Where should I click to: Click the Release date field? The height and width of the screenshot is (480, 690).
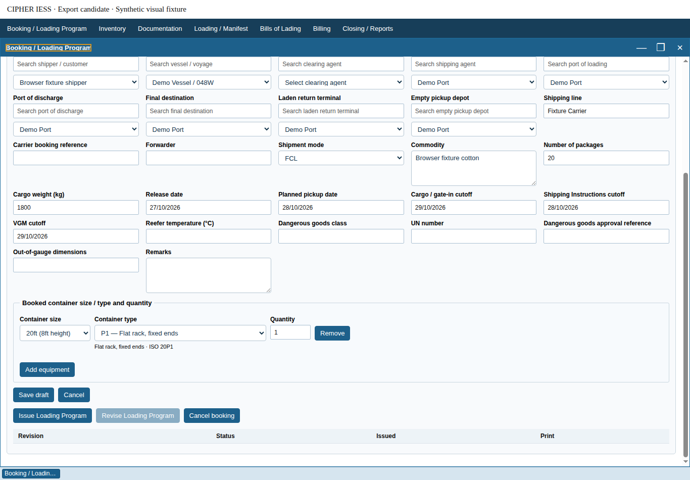tap(209, 208)
